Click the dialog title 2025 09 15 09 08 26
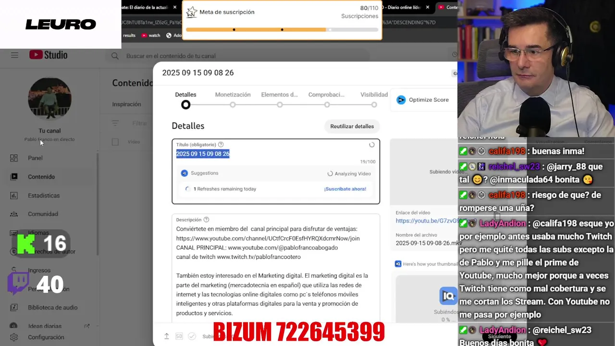Image resolution: width=615 pixels, height=346 pixels. click(198, 73)
